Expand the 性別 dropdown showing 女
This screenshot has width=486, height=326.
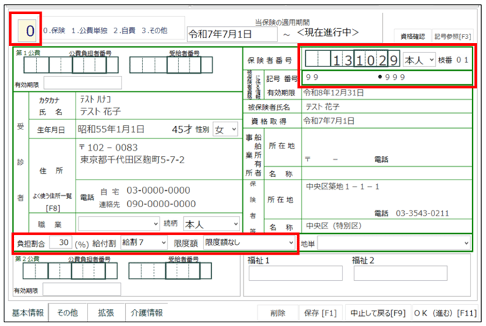[227, 129]
